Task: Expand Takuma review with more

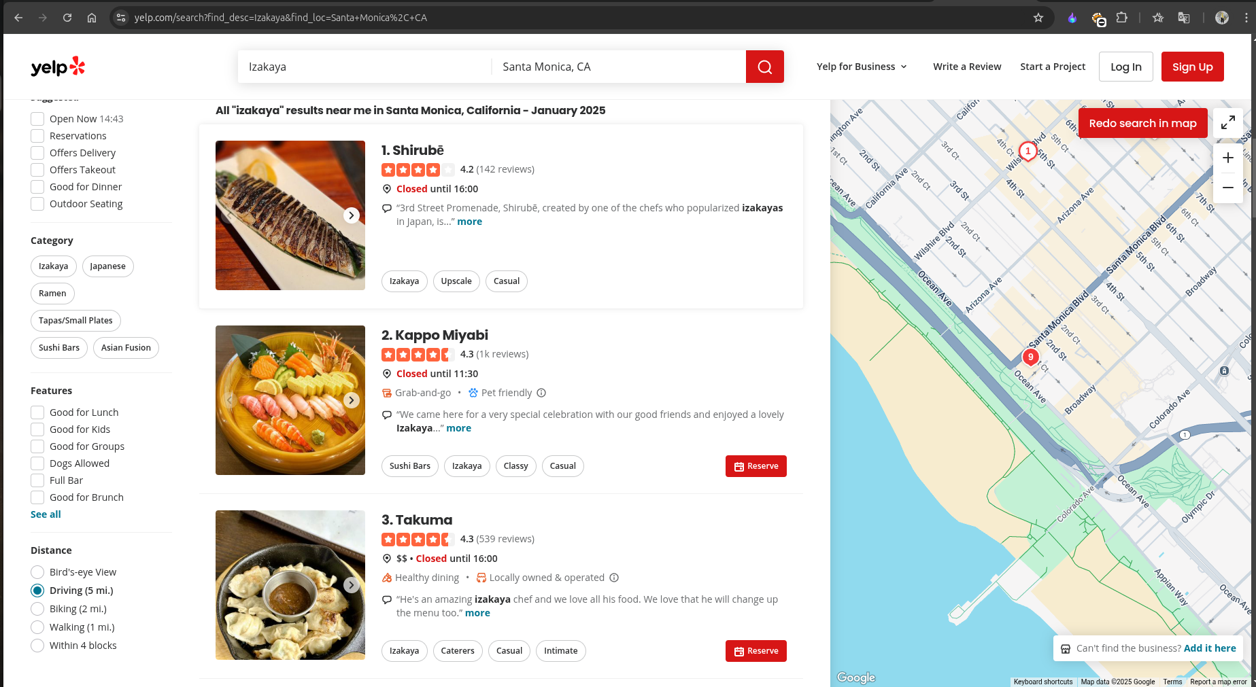Action: [477, 613]
